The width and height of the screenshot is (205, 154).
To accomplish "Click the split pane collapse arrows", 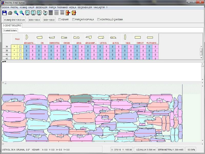I will tap(4, 61).
